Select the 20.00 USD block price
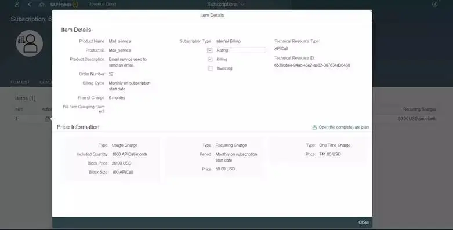This screenshot has height=230, width=453. tap(122, 163)
